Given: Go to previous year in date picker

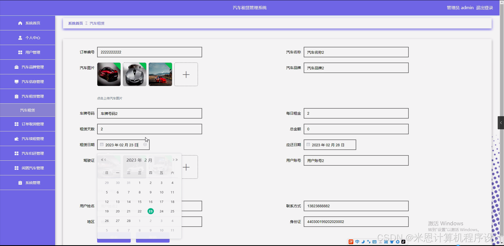Looking at the screenshot, I should (x=102, y=160).
